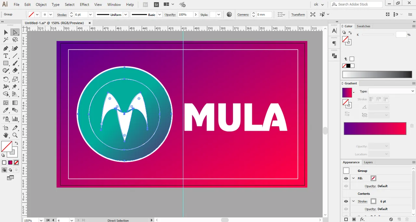The image size is (416, 222).
Task: Open the Window menu
Action: click(x=114, y=5)
